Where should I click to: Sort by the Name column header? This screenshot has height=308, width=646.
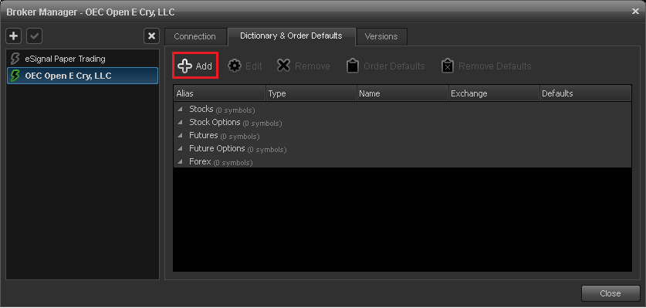403,93
